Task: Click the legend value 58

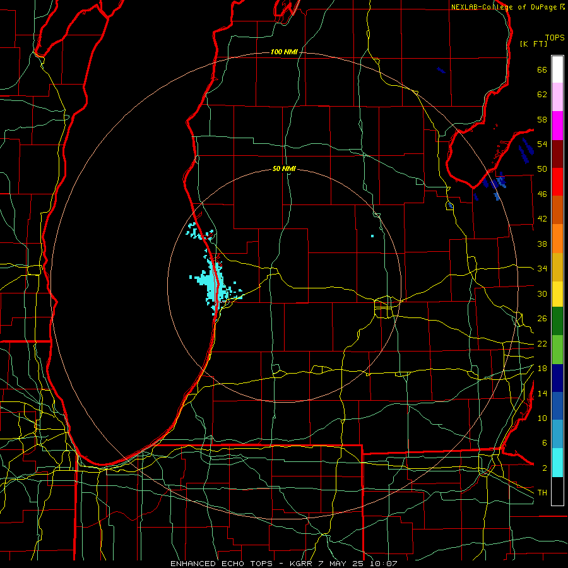Action: pos(542,119)
